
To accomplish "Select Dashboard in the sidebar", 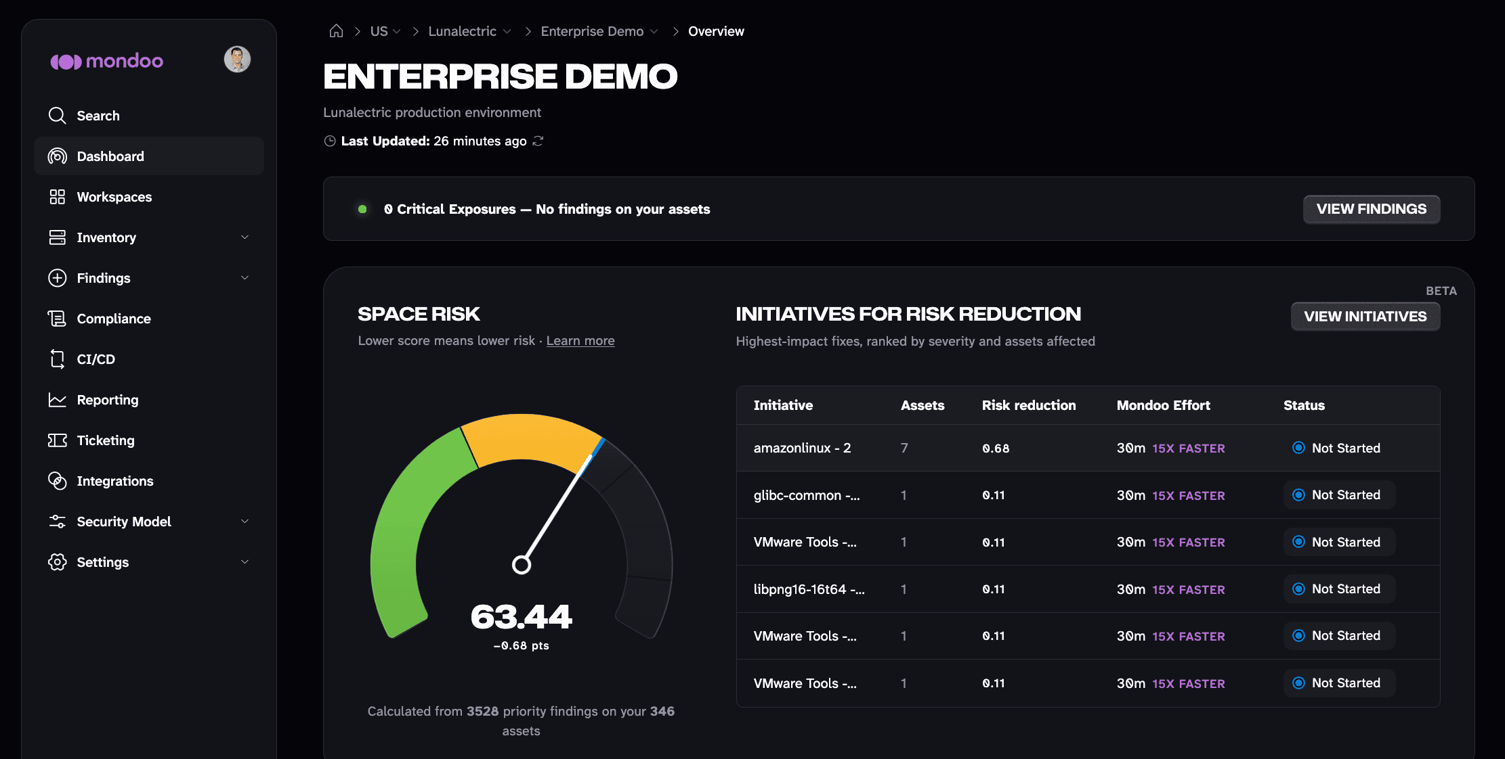I will 149,156.
